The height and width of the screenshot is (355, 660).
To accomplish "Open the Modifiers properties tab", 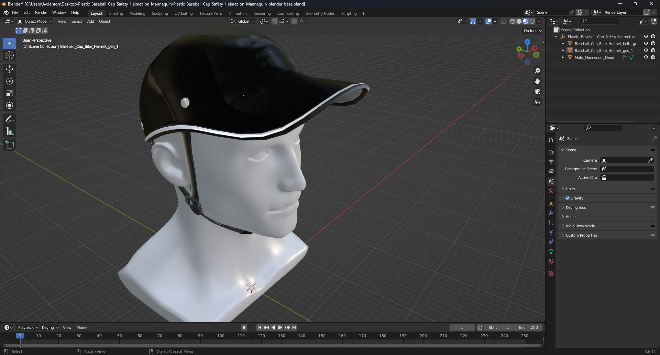I will click(x=551, y=213).
